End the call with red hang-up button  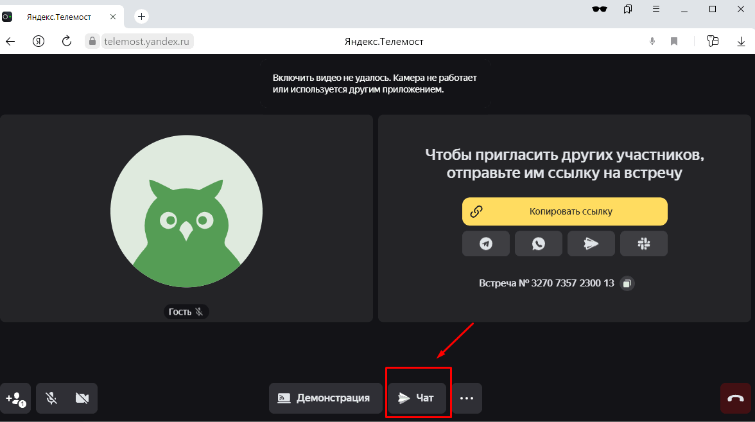pyautogui.click(x=735, y=398)
